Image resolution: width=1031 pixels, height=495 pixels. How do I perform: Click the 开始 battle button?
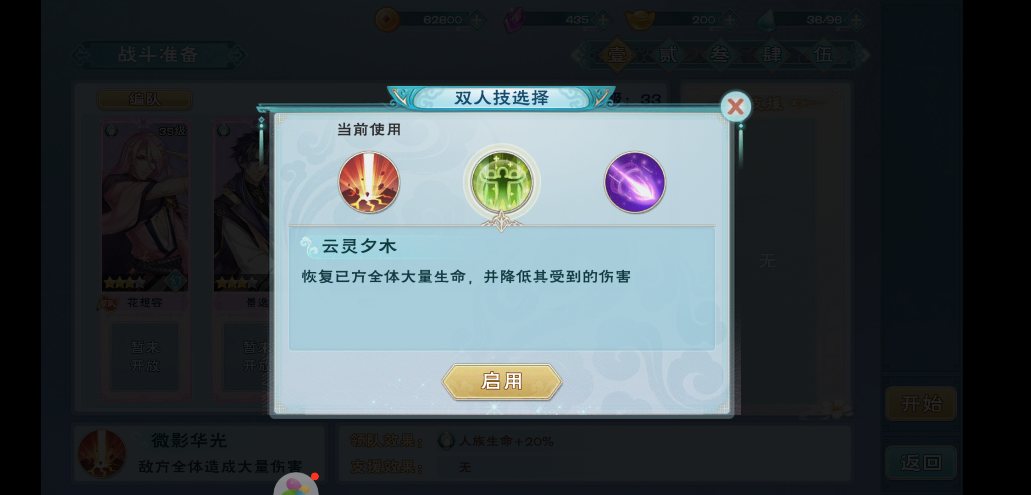point(921,404)
